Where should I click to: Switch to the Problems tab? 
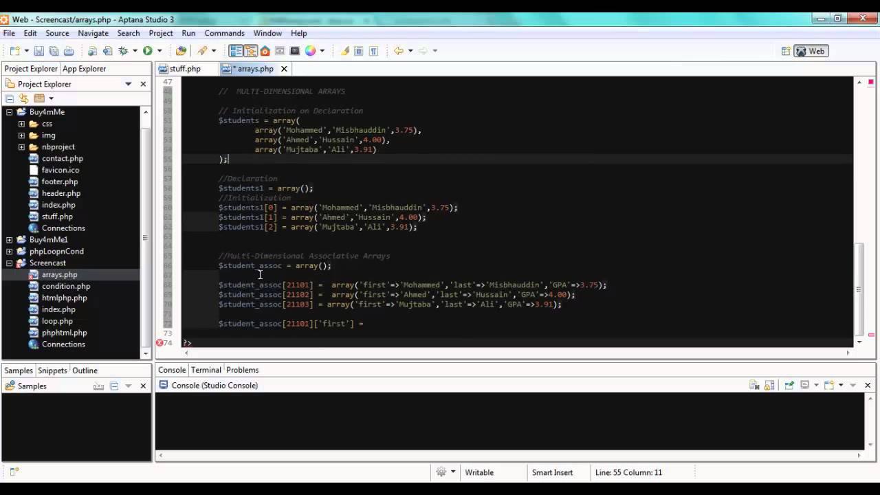242,370
